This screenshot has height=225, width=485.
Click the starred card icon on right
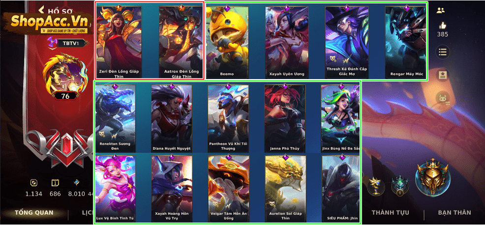pyautogui.click(x=443, y=75)
